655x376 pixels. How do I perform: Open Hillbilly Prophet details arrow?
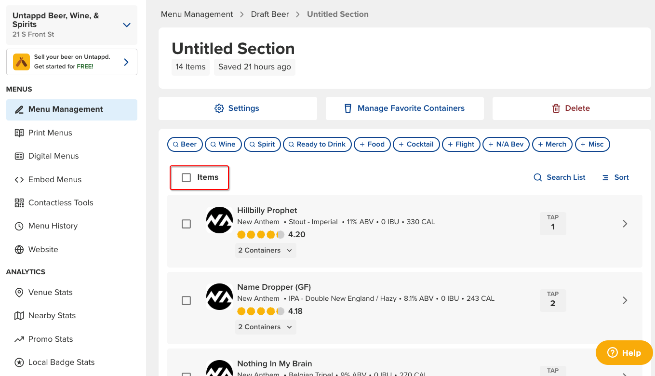click(625, 224)
